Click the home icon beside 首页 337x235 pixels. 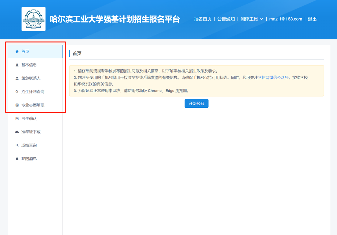pos(17,52)
